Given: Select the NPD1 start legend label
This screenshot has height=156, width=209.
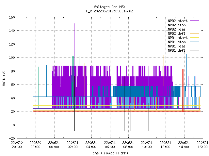Looking at the screenshot, I should 178,38.
